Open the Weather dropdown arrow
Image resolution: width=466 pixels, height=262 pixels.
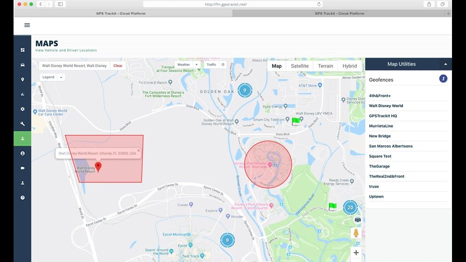[x=196, y=65]
